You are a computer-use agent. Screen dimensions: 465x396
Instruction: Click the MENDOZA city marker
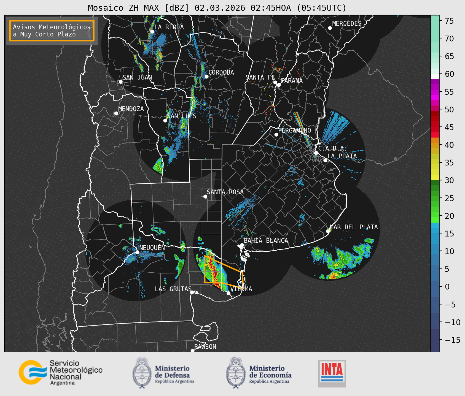tap(116, 113)
